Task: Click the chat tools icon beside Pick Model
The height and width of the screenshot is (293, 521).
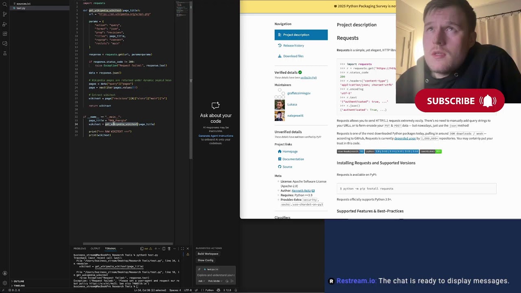Action: click(x=227, y=281)
